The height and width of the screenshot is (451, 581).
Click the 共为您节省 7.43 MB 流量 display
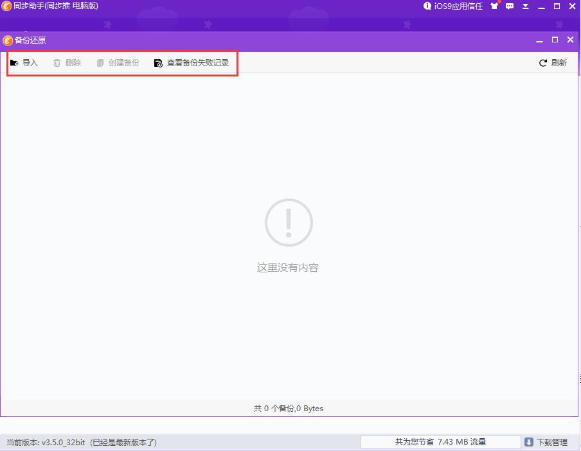[440, 442]
